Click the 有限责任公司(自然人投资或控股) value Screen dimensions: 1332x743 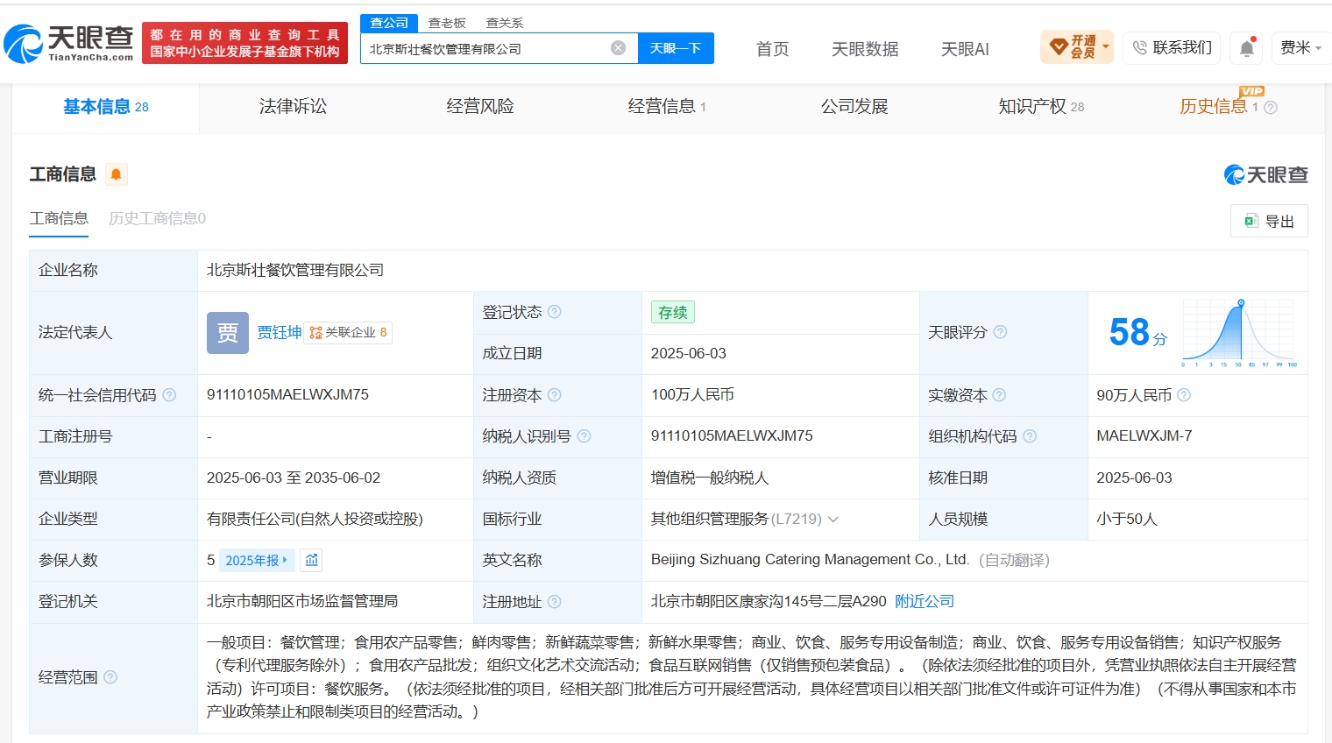(315, 520)
